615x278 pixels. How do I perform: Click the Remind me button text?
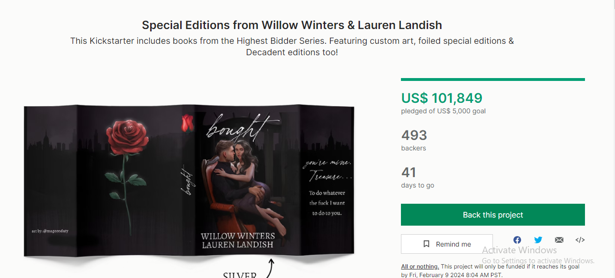[x=453, y=244]
